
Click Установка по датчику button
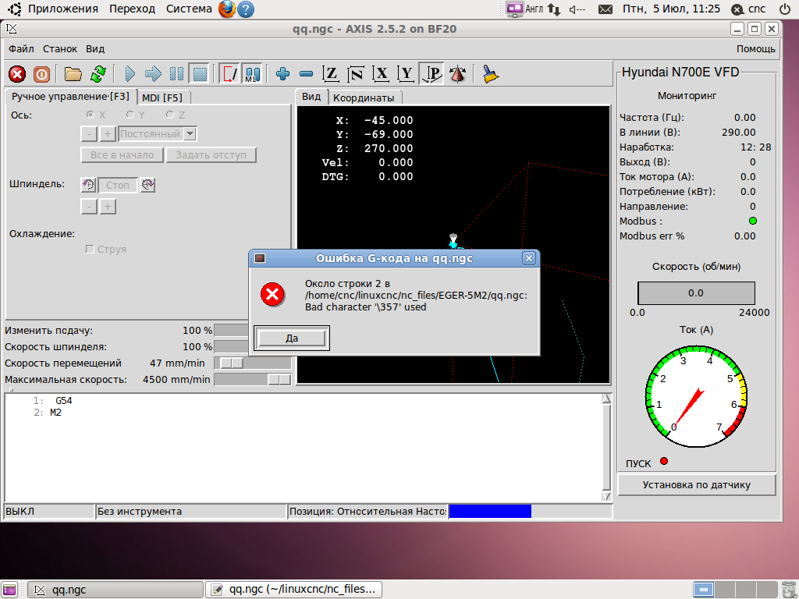[x=696, y=485]
